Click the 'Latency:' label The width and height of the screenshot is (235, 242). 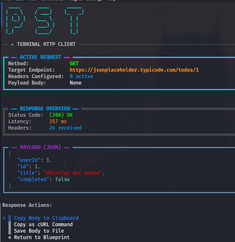(20, 121)
